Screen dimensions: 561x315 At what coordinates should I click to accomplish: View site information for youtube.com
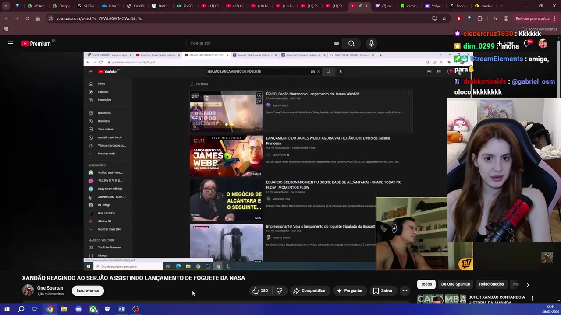(x=50, y=18)
